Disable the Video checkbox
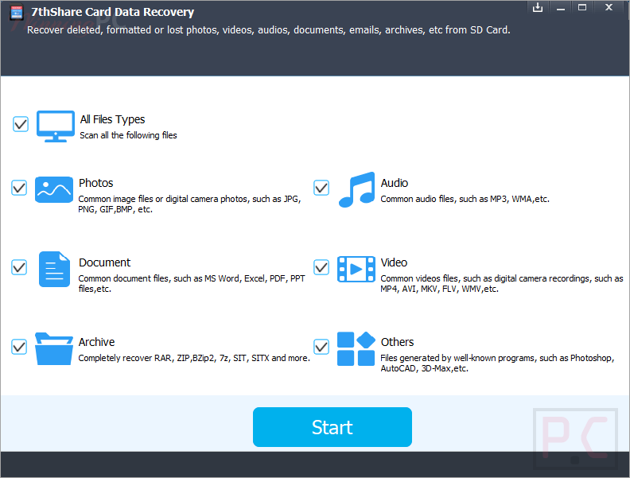The image size is (630, 478). tap(321, 267)
